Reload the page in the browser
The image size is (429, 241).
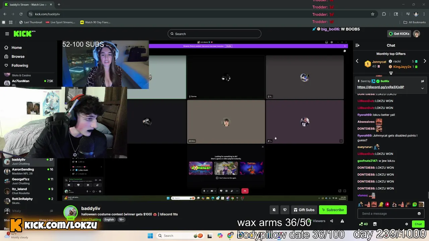(x=21, y=14)
